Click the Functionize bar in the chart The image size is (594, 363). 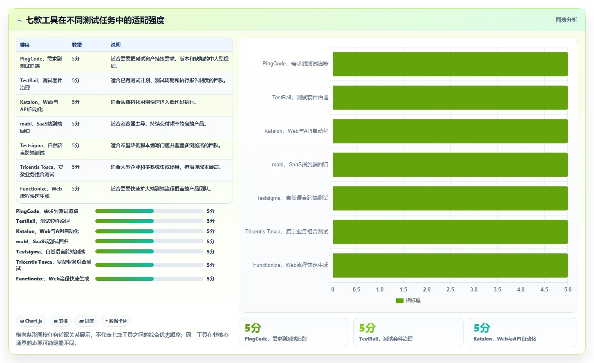pyautogui.click(x=450, y=265)
